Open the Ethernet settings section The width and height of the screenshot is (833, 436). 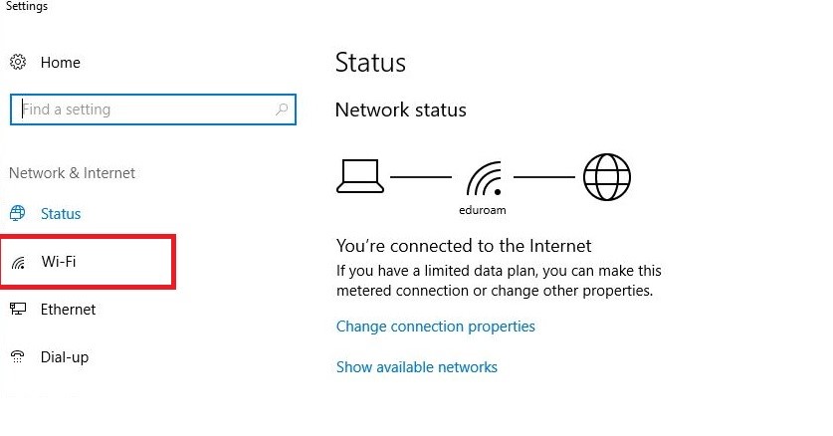68,310
